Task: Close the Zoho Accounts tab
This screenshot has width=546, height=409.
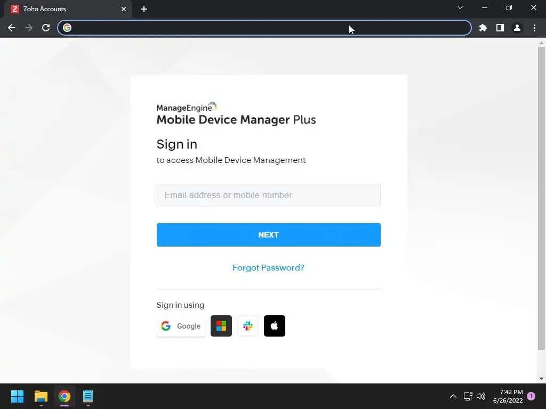Action: click(124, 9)
